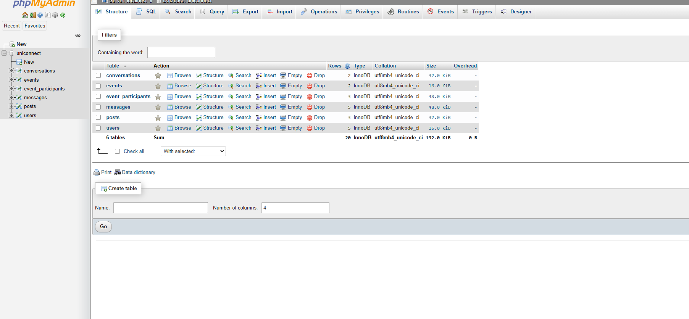Click star icon for event_participants table
Viewport: 689px width, 319px height.
(x=158, y=97)
